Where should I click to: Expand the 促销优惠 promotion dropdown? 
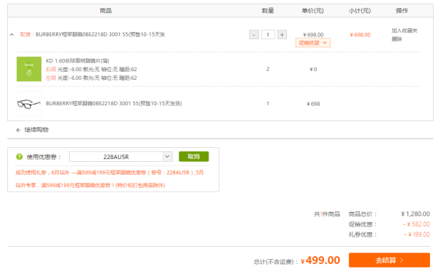[x=312, y=43]
